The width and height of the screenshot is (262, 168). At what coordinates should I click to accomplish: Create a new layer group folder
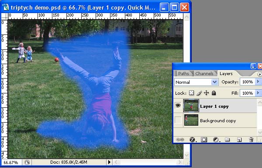point(227,139)
